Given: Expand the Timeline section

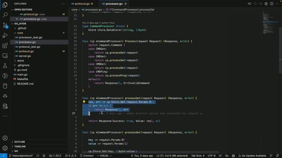Looking at the screenshot, I should (20, 147).
